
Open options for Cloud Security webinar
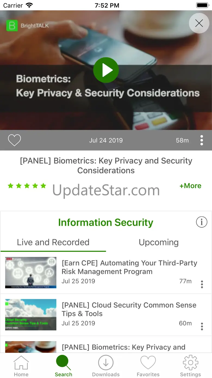(202, 326)
